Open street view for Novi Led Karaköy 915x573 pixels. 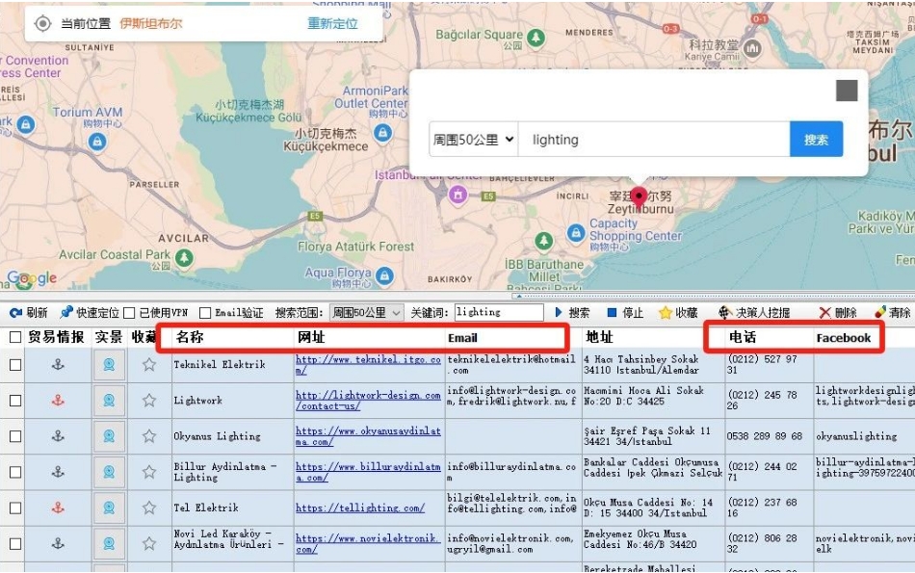point(109,544)
